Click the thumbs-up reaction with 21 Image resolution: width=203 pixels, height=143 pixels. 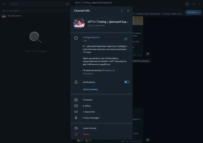80,140
